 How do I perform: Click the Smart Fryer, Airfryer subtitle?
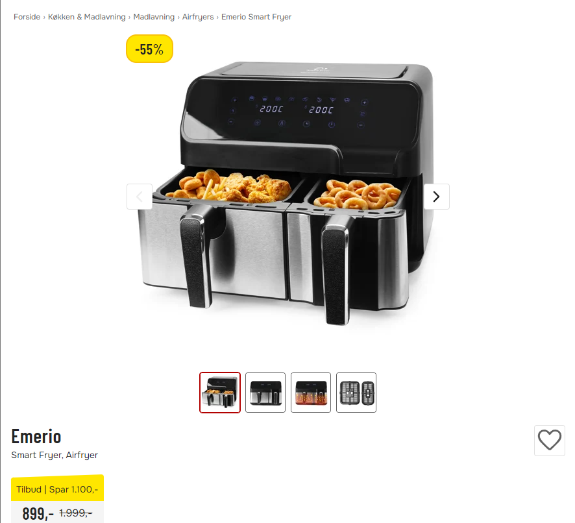[x=55, y=455]
